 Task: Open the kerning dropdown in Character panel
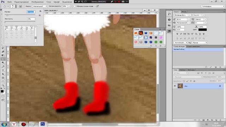pyautogui.click(x=189, y=23)
